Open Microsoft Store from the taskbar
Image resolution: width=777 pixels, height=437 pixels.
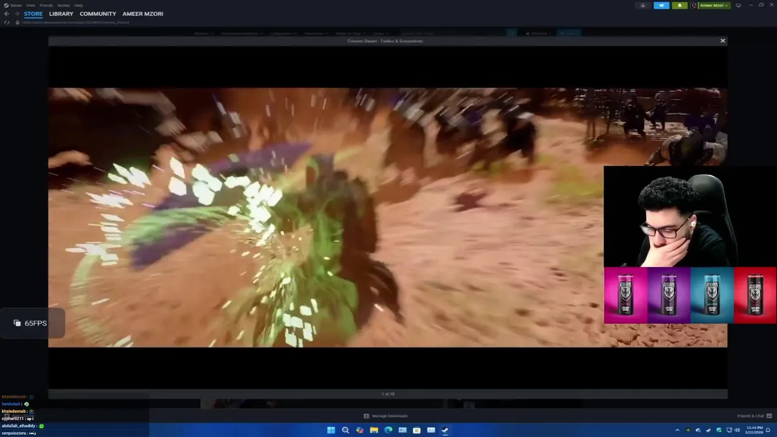416,430
